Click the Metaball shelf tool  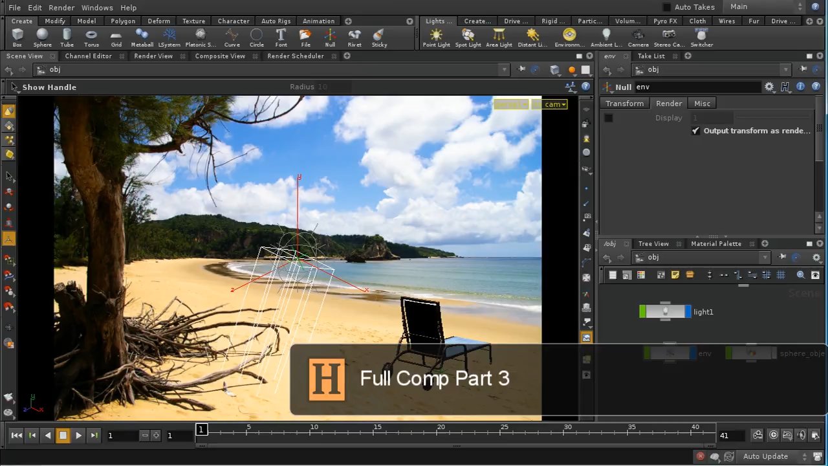coord(141,37)
